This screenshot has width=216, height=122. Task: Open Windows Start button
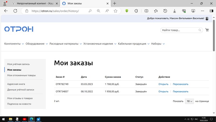(3, 119)
